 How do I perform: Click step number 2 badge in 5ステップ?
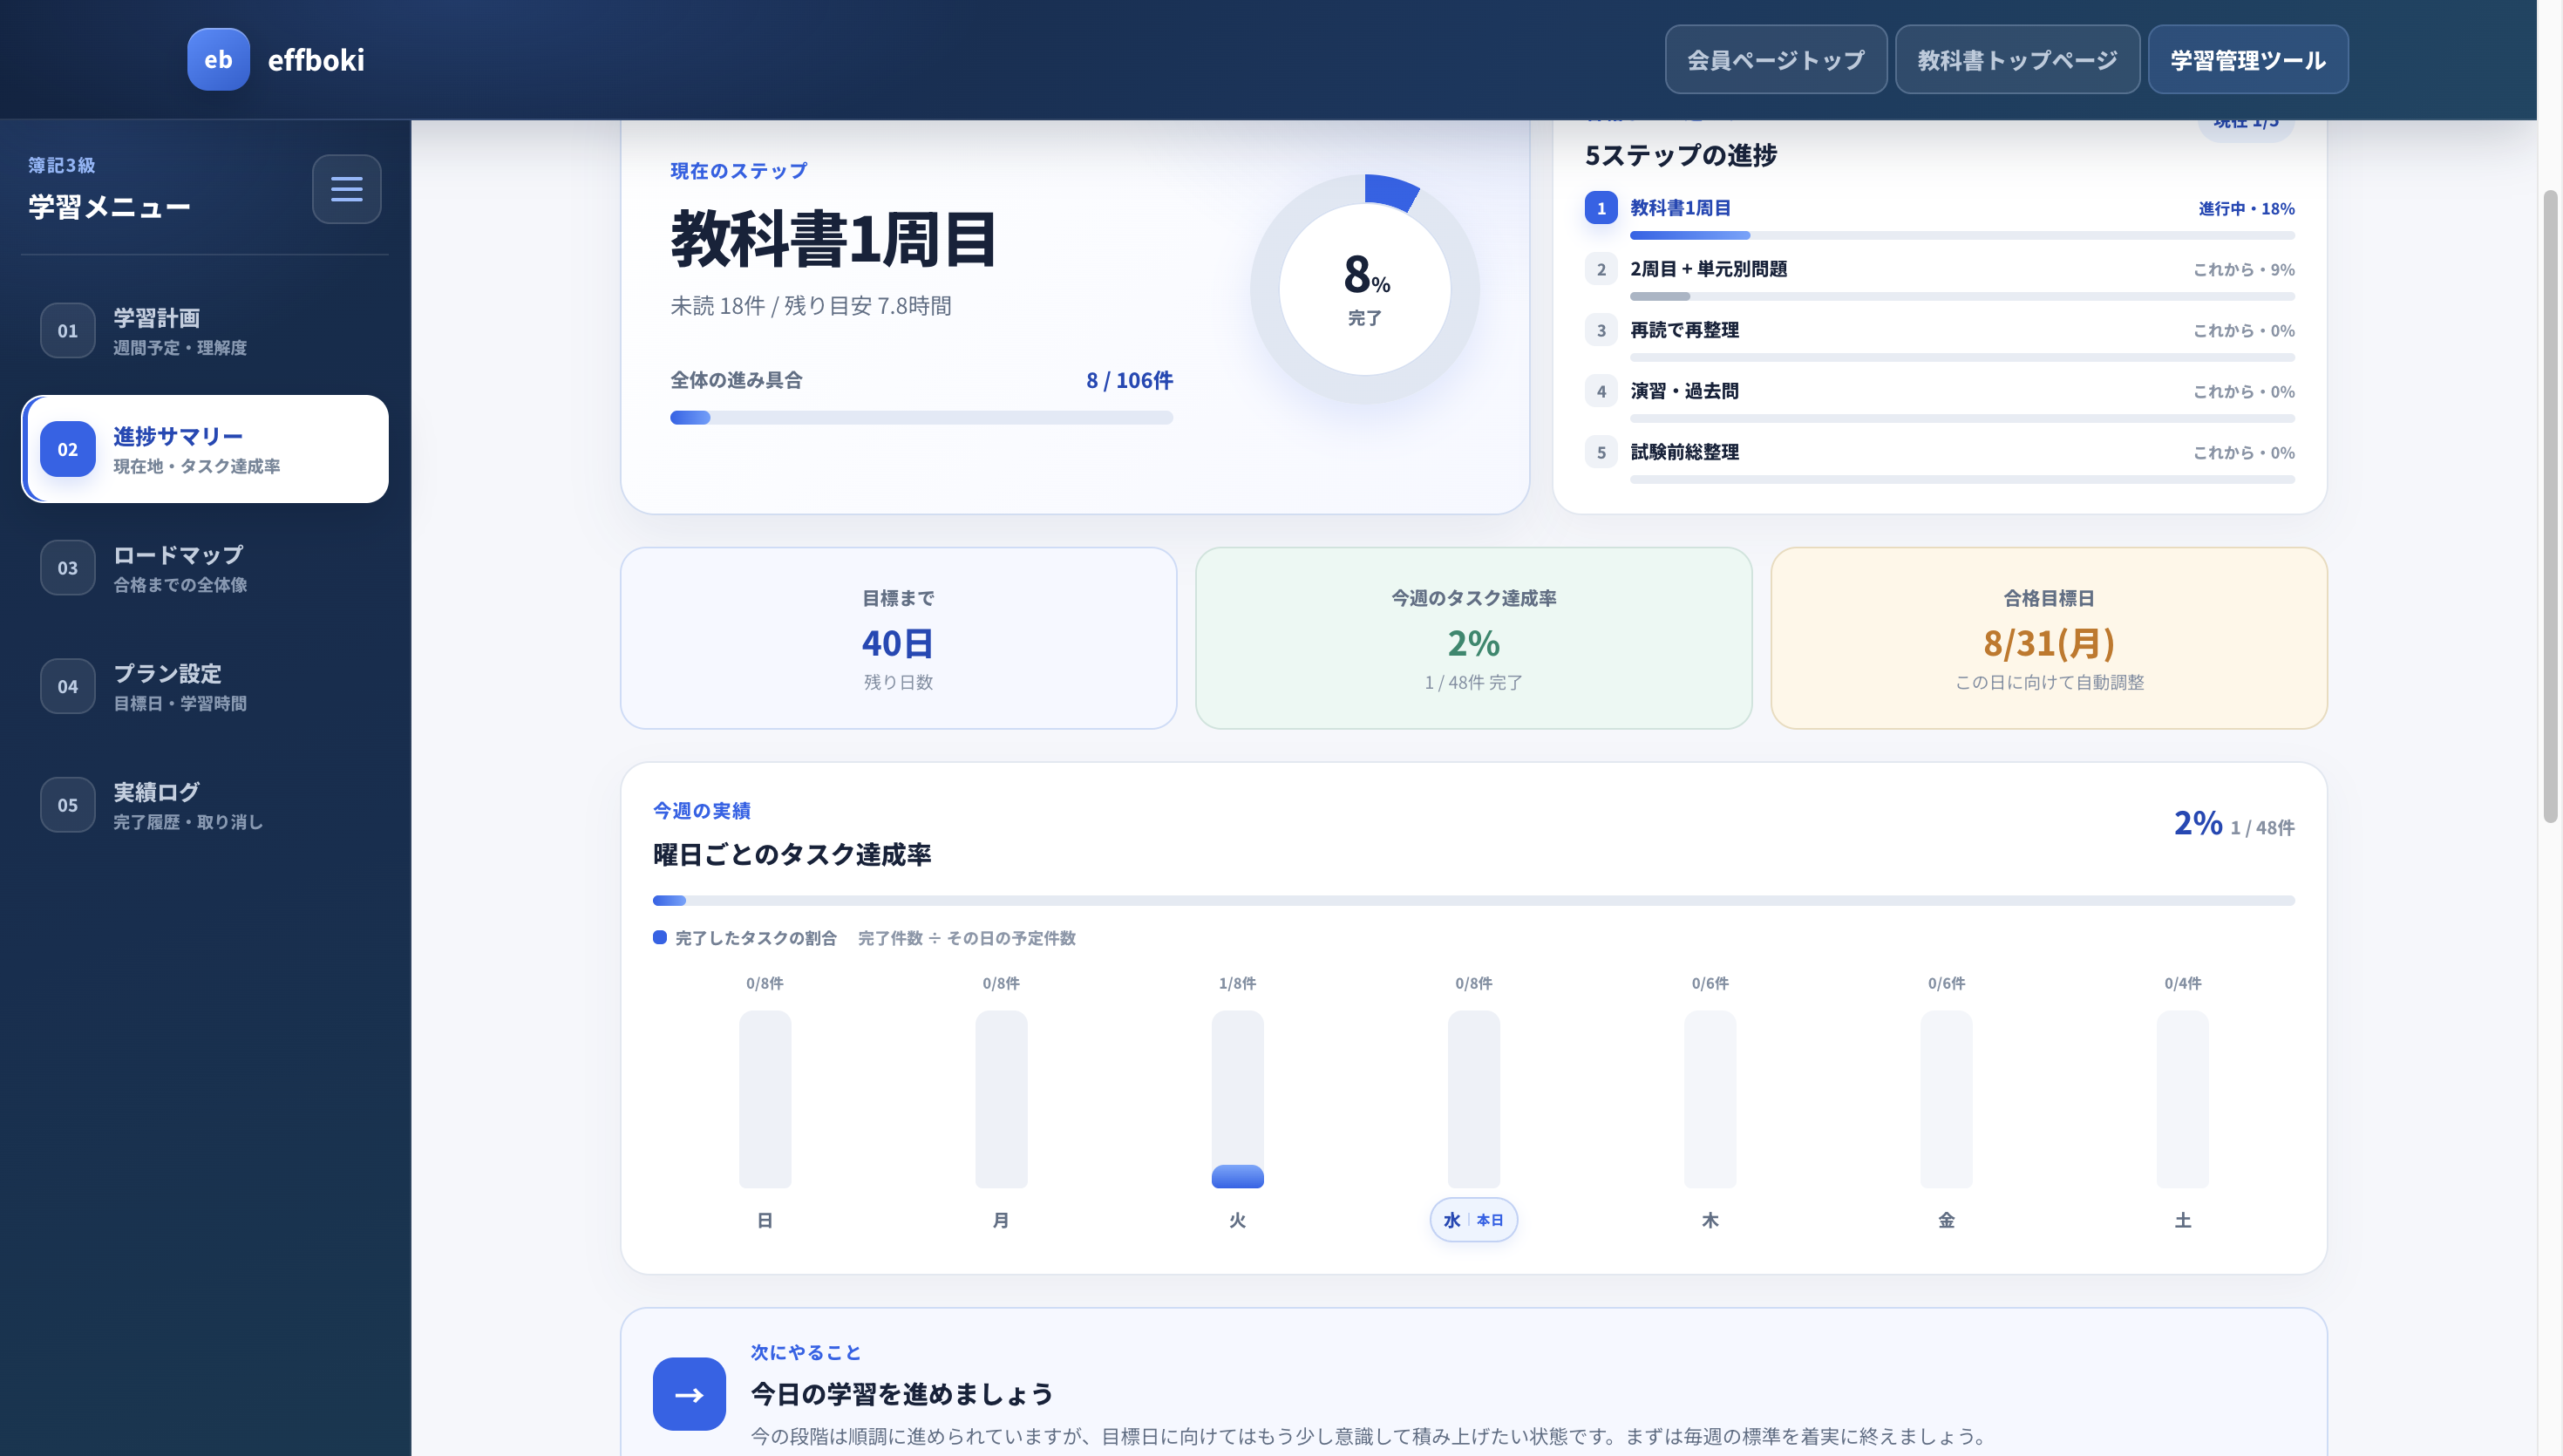pos(1601,269)
